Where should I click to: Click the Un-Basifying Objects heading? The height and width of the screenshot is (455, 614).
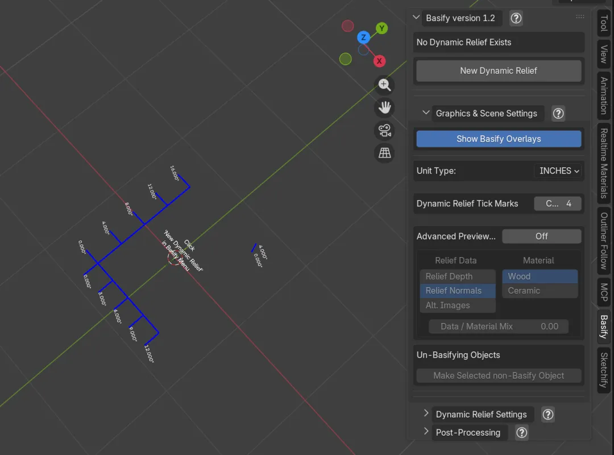(458, 355)
